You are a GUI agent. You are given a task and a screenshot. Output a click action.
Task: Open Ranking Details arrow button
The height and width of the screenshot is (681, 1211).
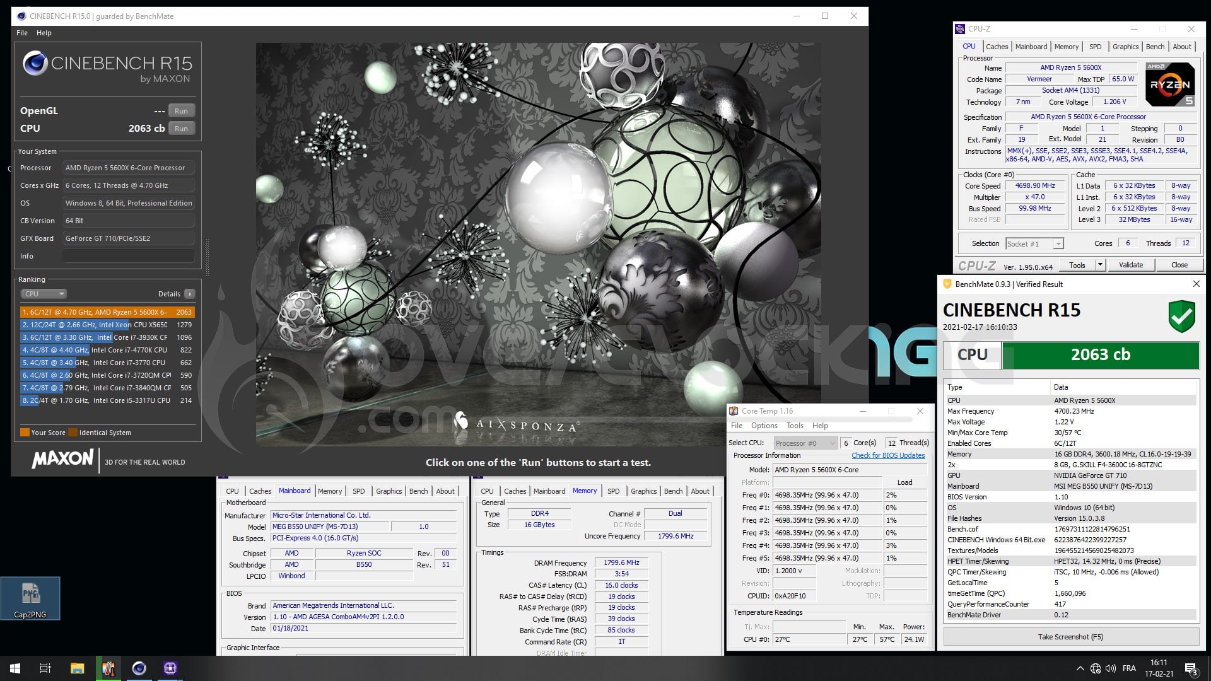(190, 294)
